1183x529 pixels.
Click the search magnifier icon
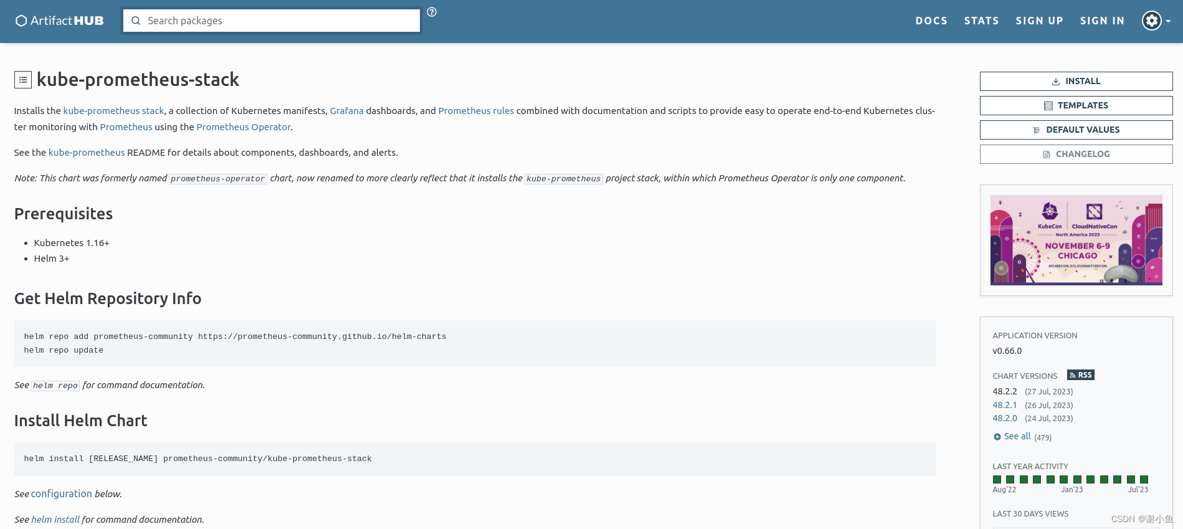pos(136,21)
